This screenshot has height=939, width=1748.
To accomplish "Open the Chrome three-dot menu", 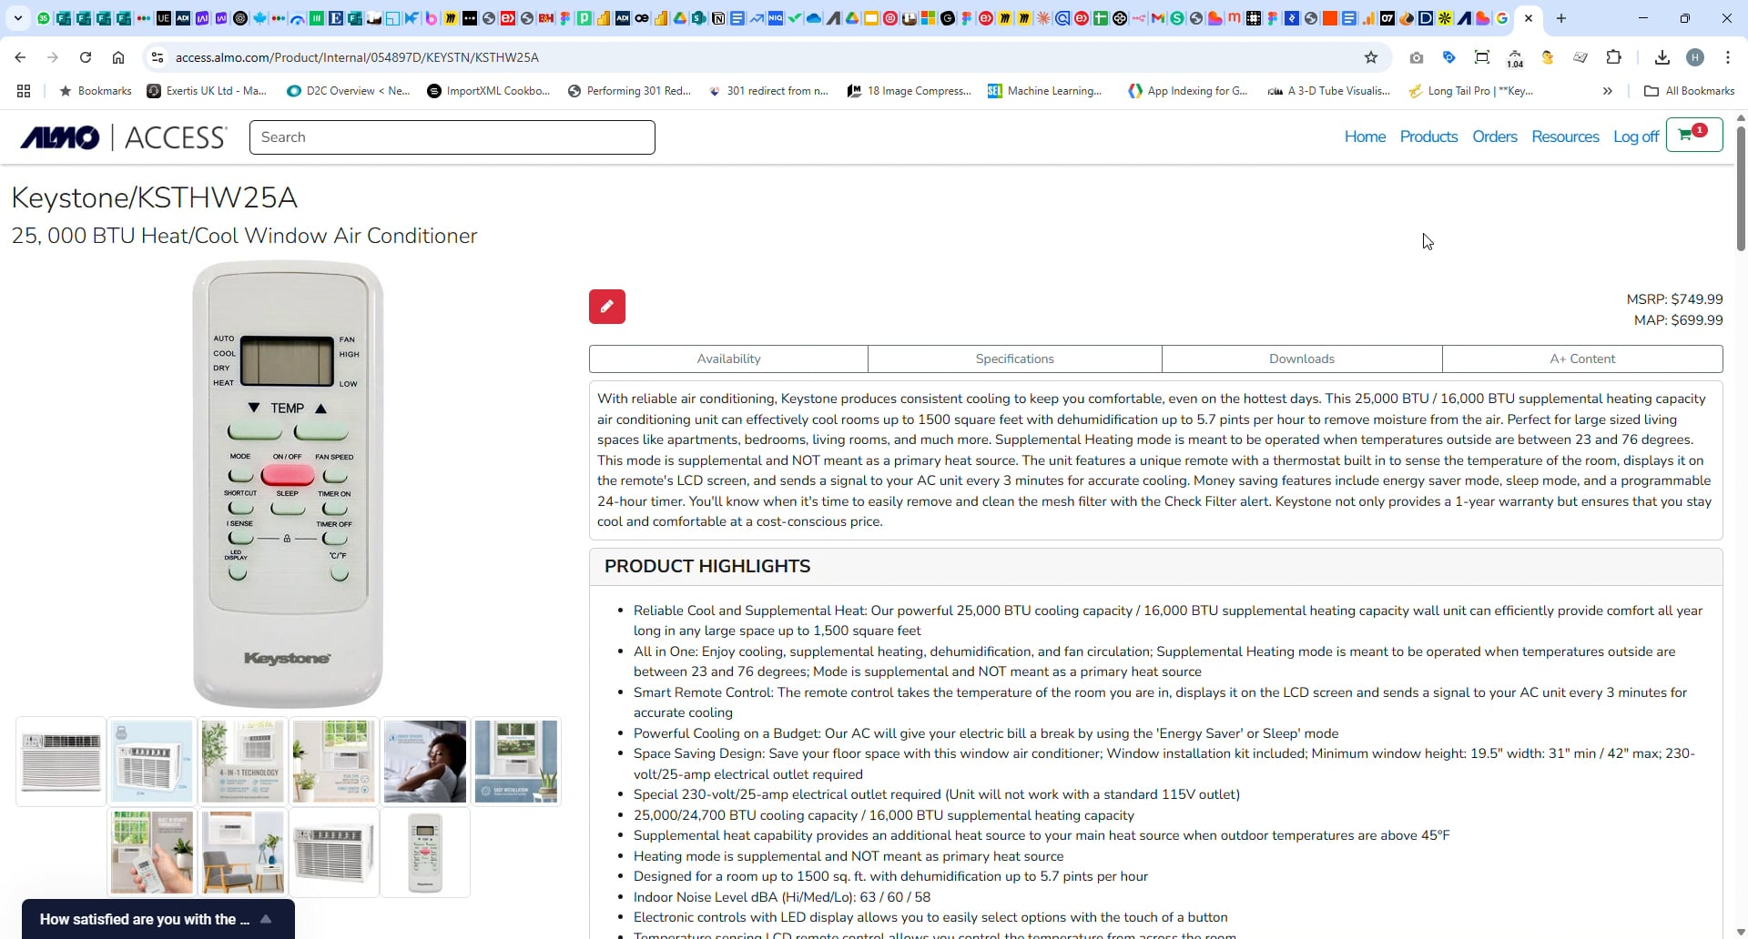I will [x=1728, y=57].
